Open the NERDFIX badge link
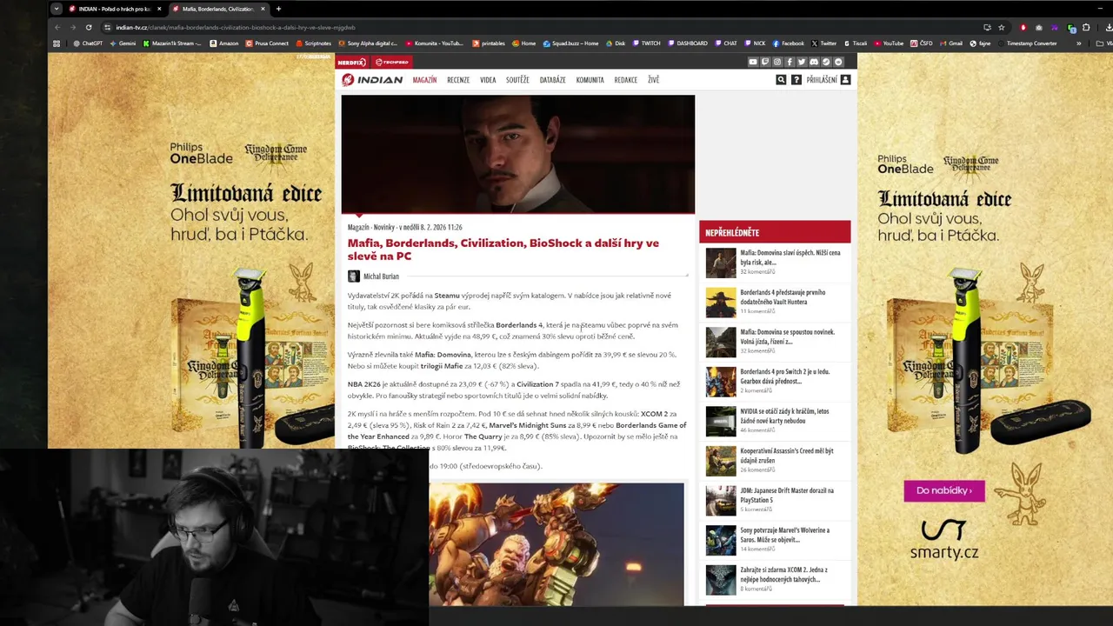 coord(353,62)
